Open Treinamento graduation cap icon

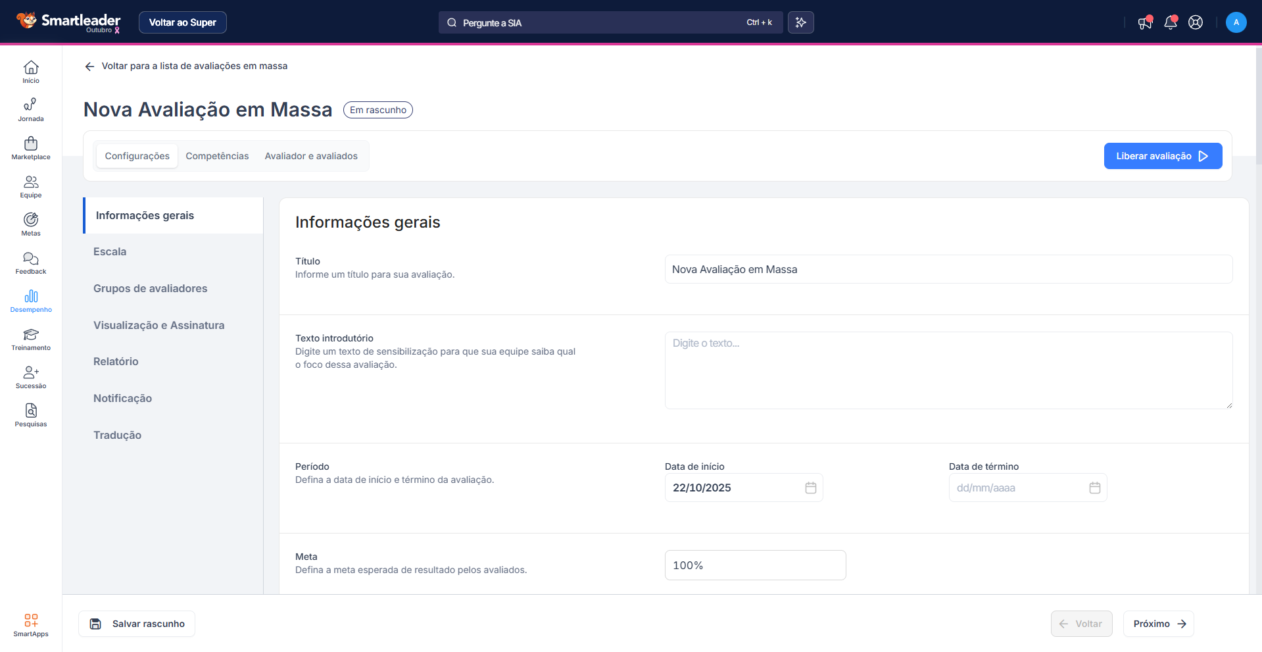pyautogui.click(x=31, y=338)
